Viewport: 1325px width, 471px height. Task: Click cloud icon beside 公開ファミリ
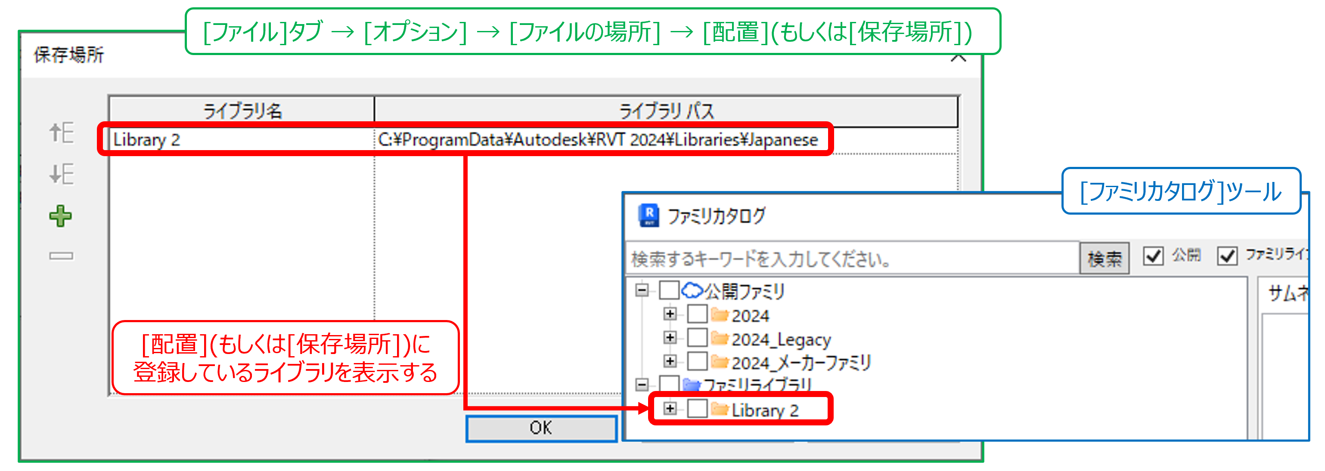pos(692,290)
